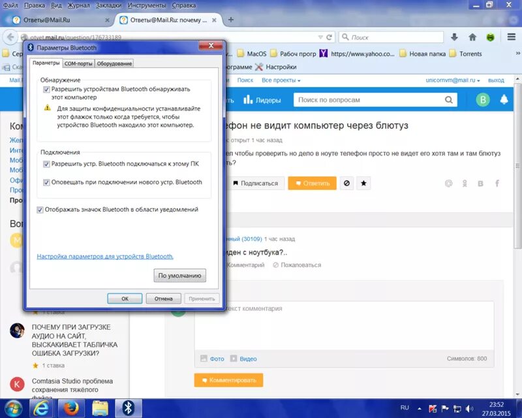The height and width of the screenshot is (418, 522).
Task: Share the question via the @ Mail icon
Action: click(449, 184)
